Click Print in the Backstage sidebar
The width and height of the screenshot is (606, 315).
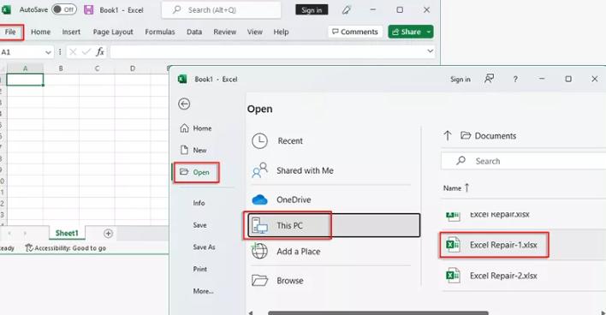click(199, 269)
